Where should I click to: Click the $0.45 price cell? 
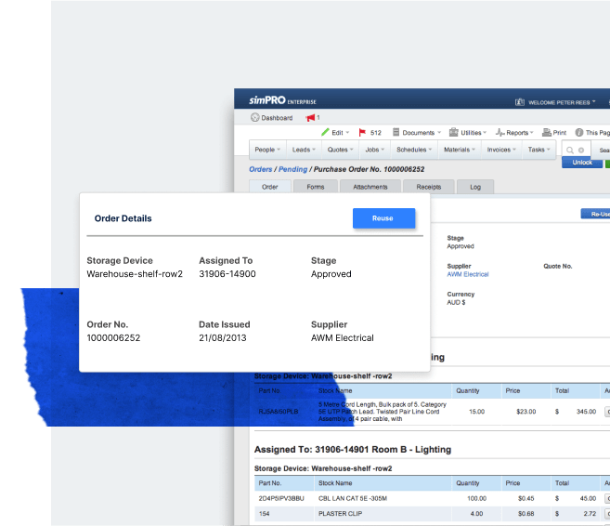pyautogui.click(x=526, y=499)
